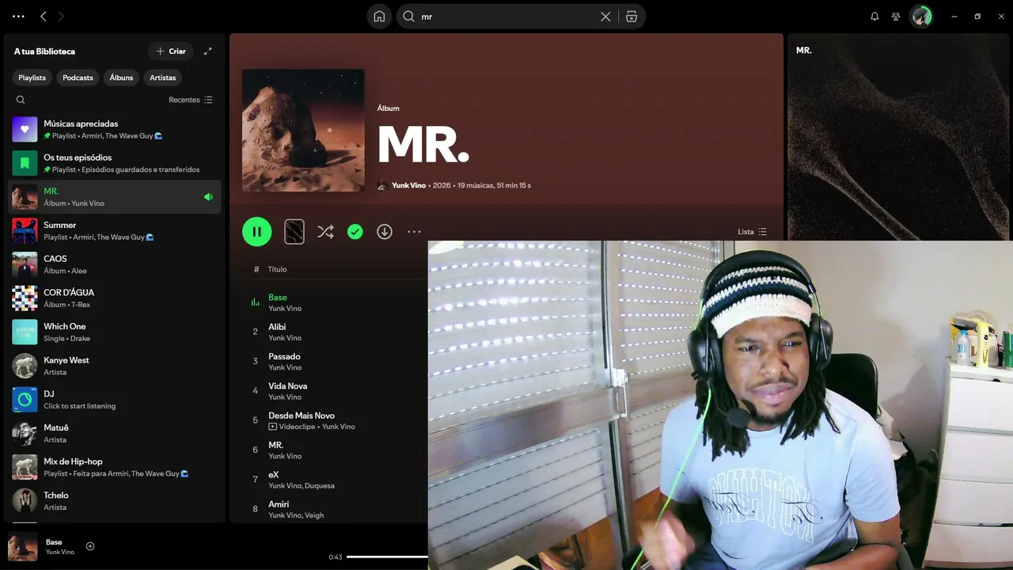Clear the search box text
This screenshot has height=570, width=1013.
[605, 17]
